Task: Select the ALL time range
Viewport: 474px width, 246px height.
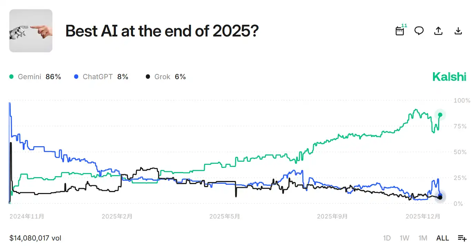Action: [442, 238]
